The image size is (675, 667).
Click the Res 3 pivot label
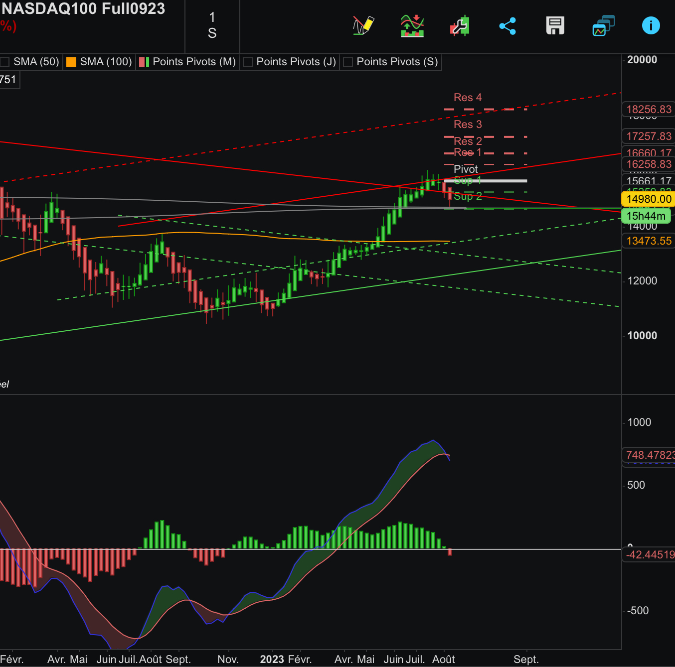(x=468, y=125)
